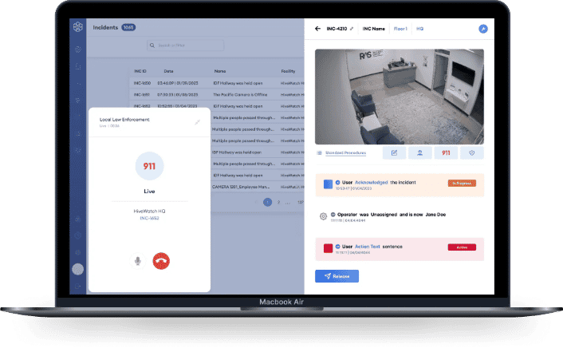Click the HiveWatch logo in sidebar

[x=77, y=27]
